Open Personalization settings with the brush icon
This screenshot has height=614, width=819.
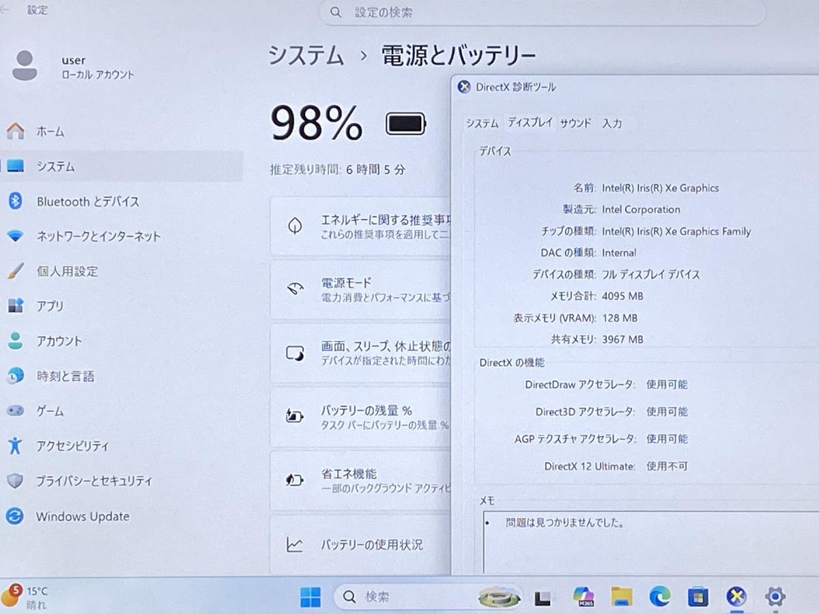point(67,271)
